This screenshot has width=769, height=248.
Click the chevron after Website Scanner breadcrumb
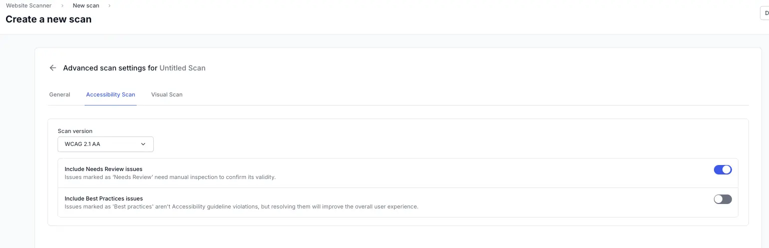(62, 6)
